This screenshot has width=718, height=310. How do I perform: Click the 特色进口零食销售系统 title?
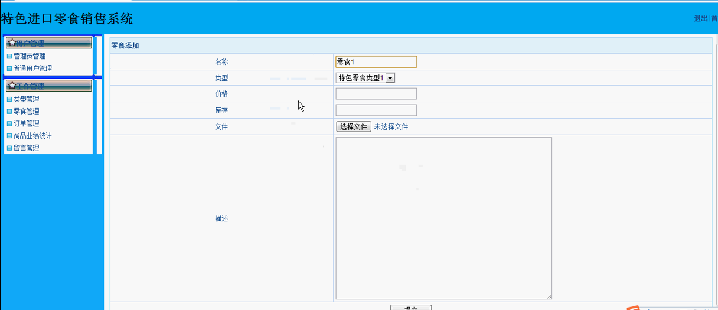67,19
